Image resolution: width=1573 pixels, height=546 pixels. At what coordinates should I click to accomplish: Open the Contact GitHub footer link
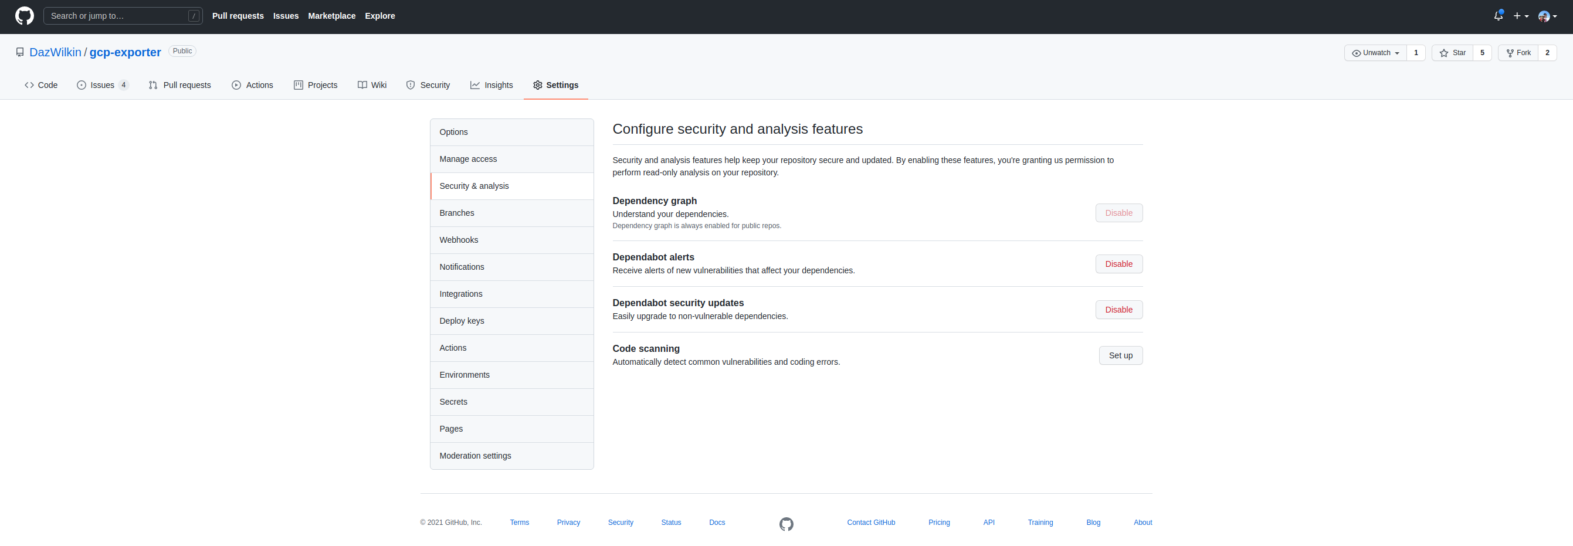point(871,522)
